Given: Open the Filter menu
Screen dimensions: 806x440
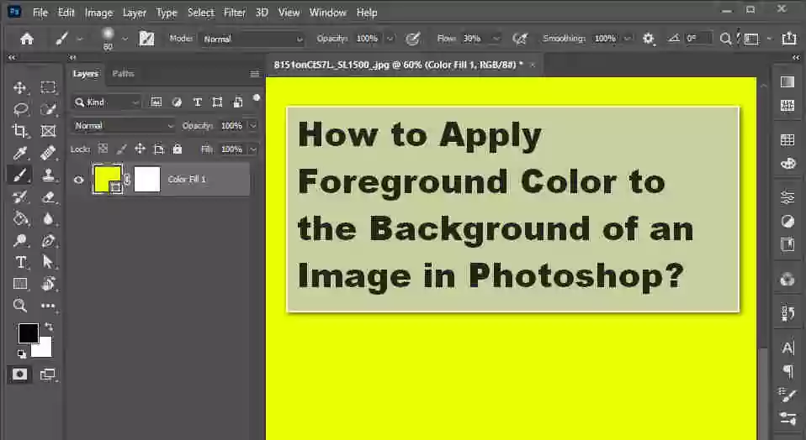Looking at the screenshot, I should (x=235, y=13).
